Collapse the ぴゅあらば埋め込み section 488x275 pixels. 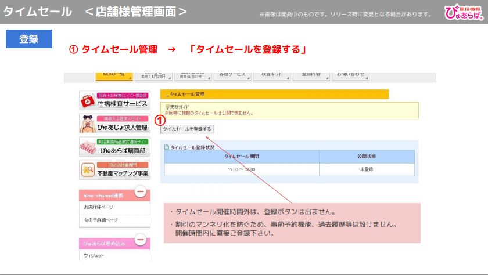pyautogui.click(x=141, y=240)
